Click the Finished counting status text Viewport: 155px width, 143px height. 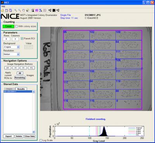tap(96, 119)
